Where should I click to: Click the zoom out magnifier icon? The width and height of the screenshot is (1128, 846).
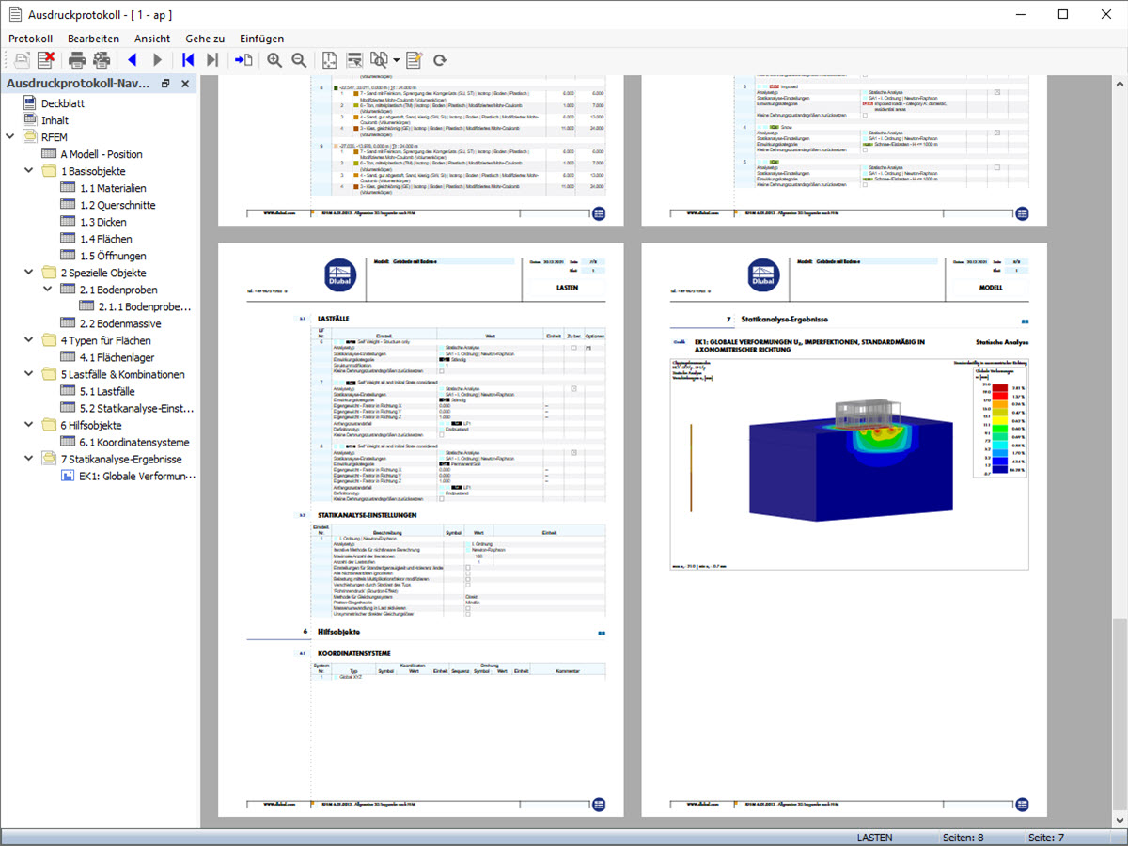(299, 60)
